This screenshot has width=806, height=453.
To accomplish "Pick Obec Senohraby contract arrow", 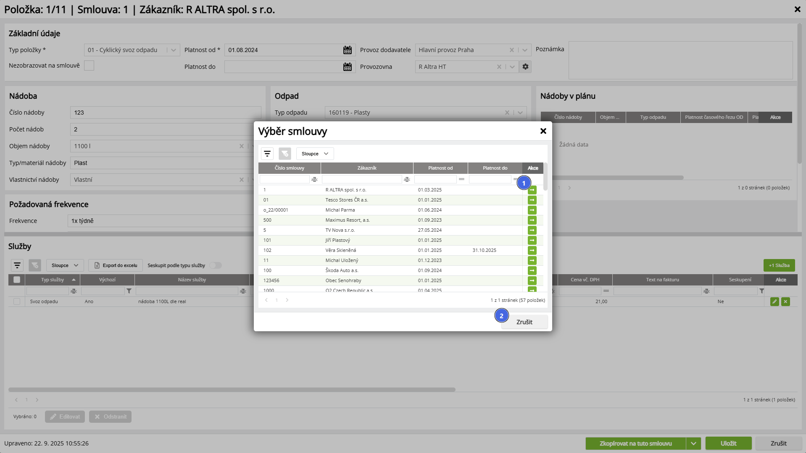I will [532, 280].
